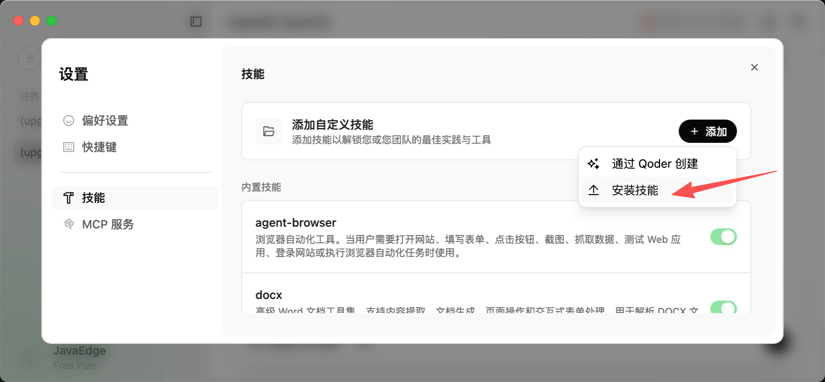Click the green macOS fullscreen button

click(x=52, y=21)
